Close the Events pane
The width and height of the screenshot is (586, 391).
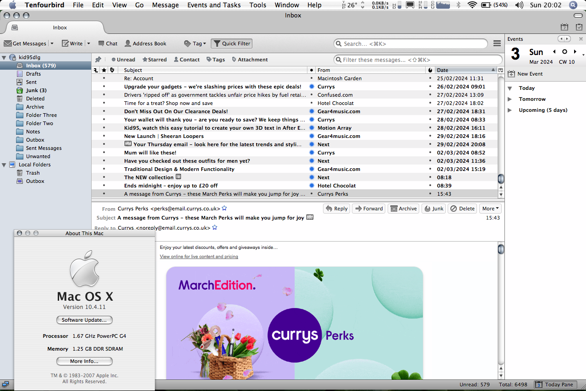(x=581, y=39)
